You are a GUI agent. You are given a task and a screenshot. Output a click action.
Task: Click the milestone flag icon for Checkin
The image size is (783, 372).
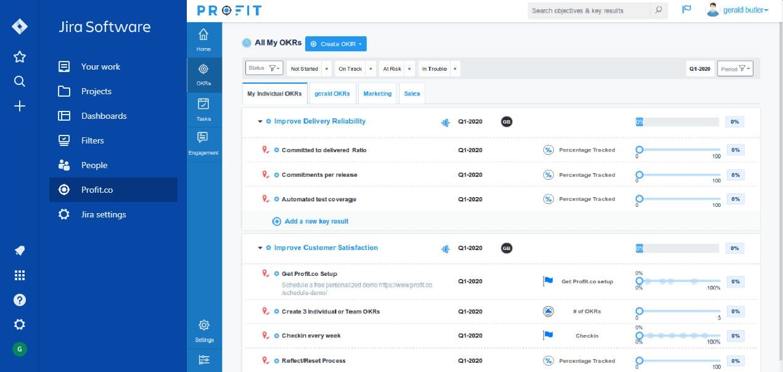pos(548,336)
